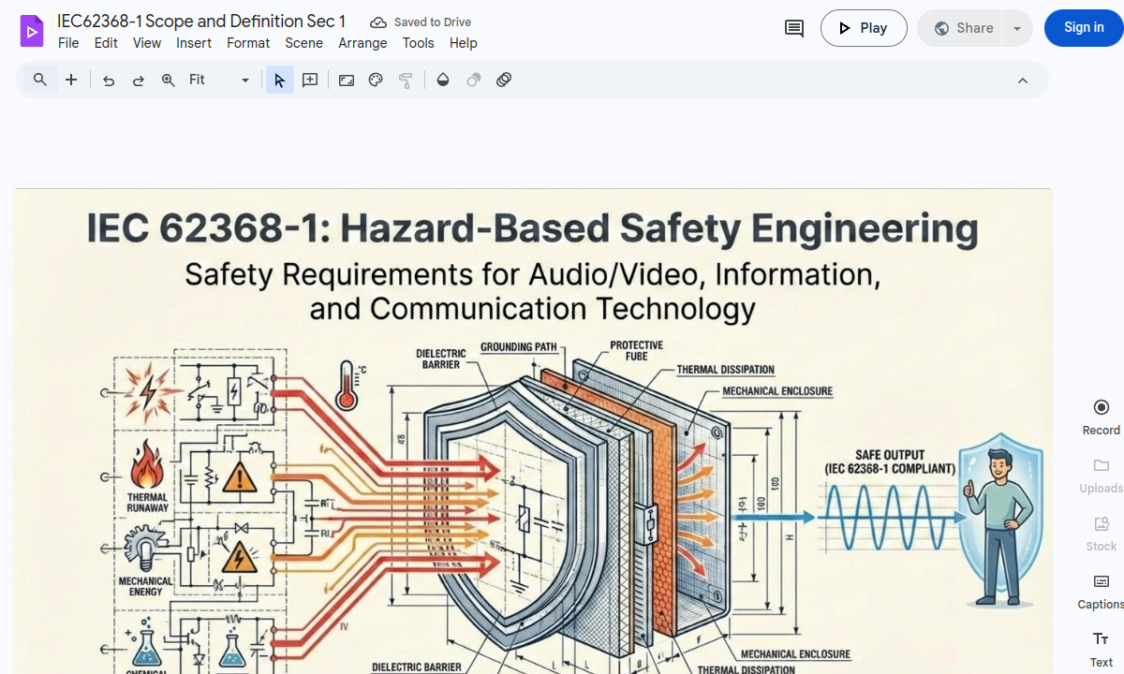Open the Arrange menu
This screenshot has height=674, width=1124.
click(362, 43)
